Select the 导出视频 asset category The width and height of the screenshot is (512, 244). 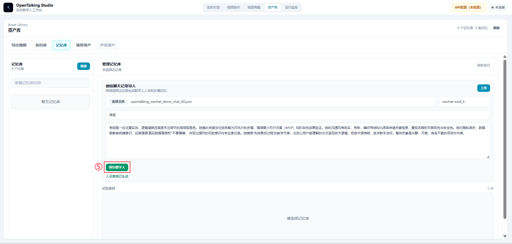(x=19, y=45)
